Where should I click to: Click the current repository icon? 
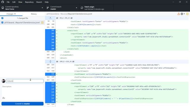point(3,8)
